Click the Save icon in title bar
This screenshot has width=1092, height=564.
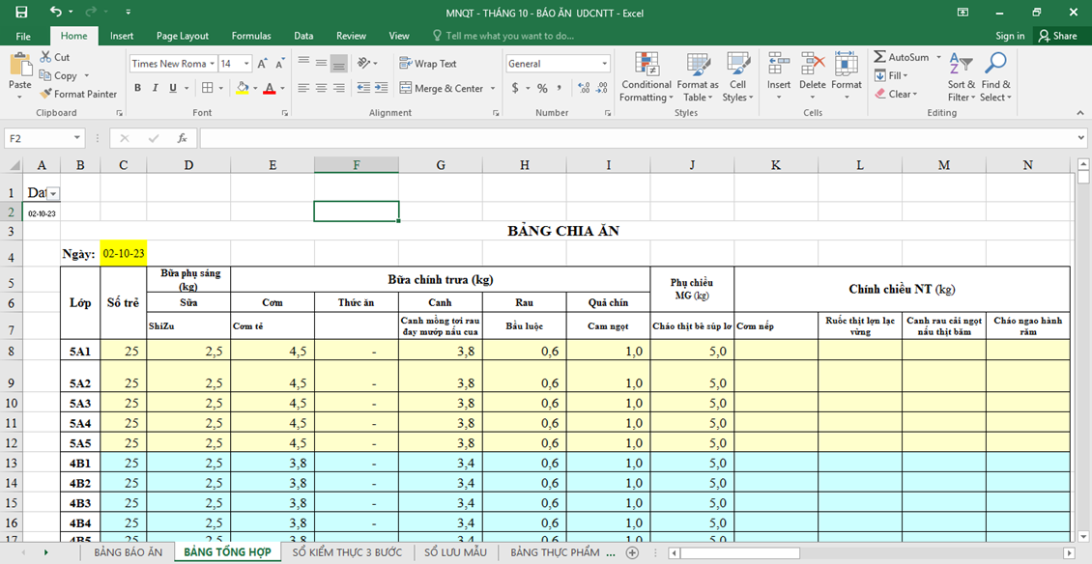pyautogui.click(x=21, y=13)
